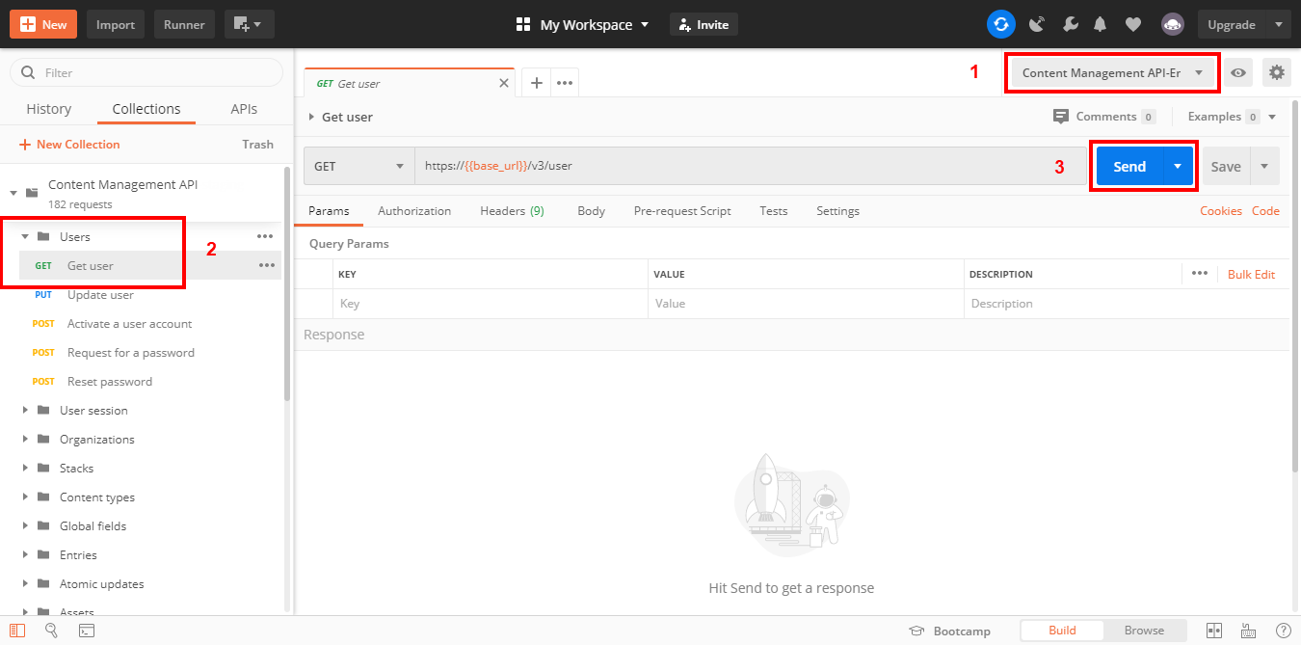Click the heart icon in header

click(x=1133, y=24)
